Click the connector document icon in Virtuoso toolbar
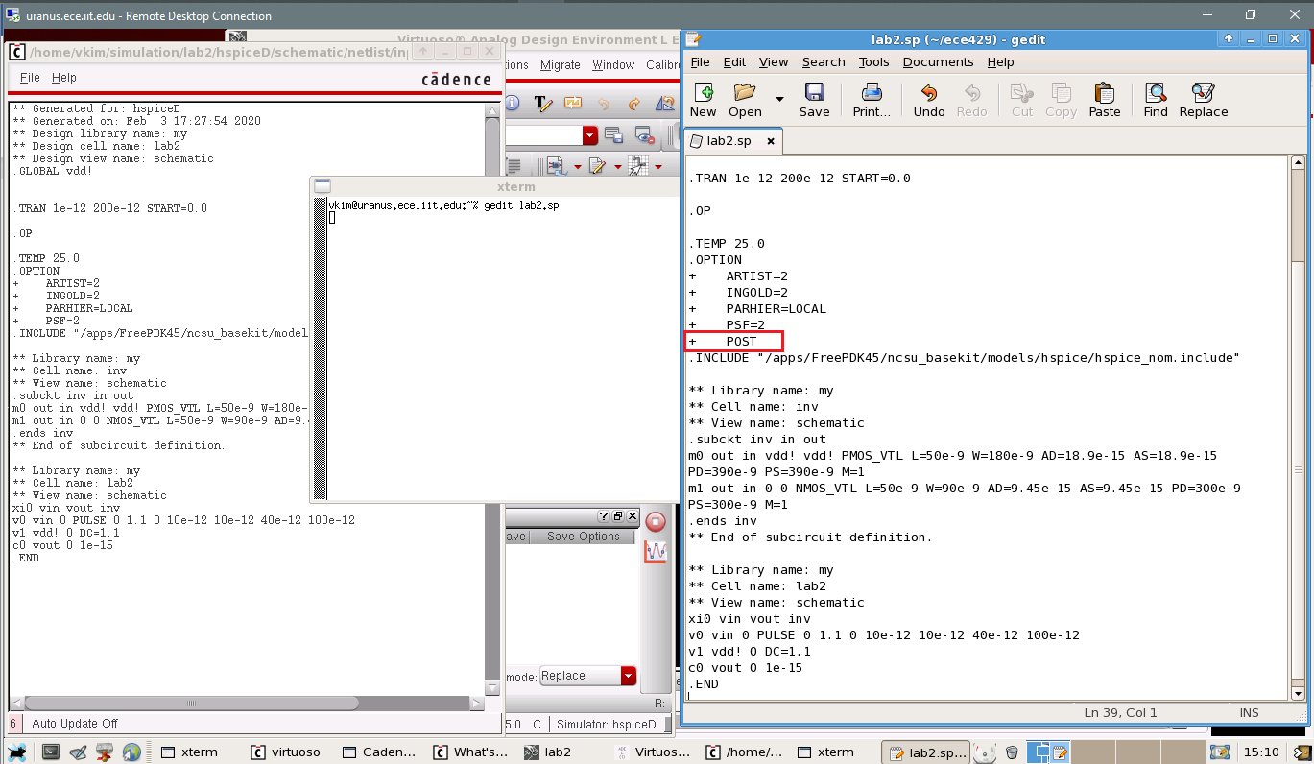 [557, 166]
